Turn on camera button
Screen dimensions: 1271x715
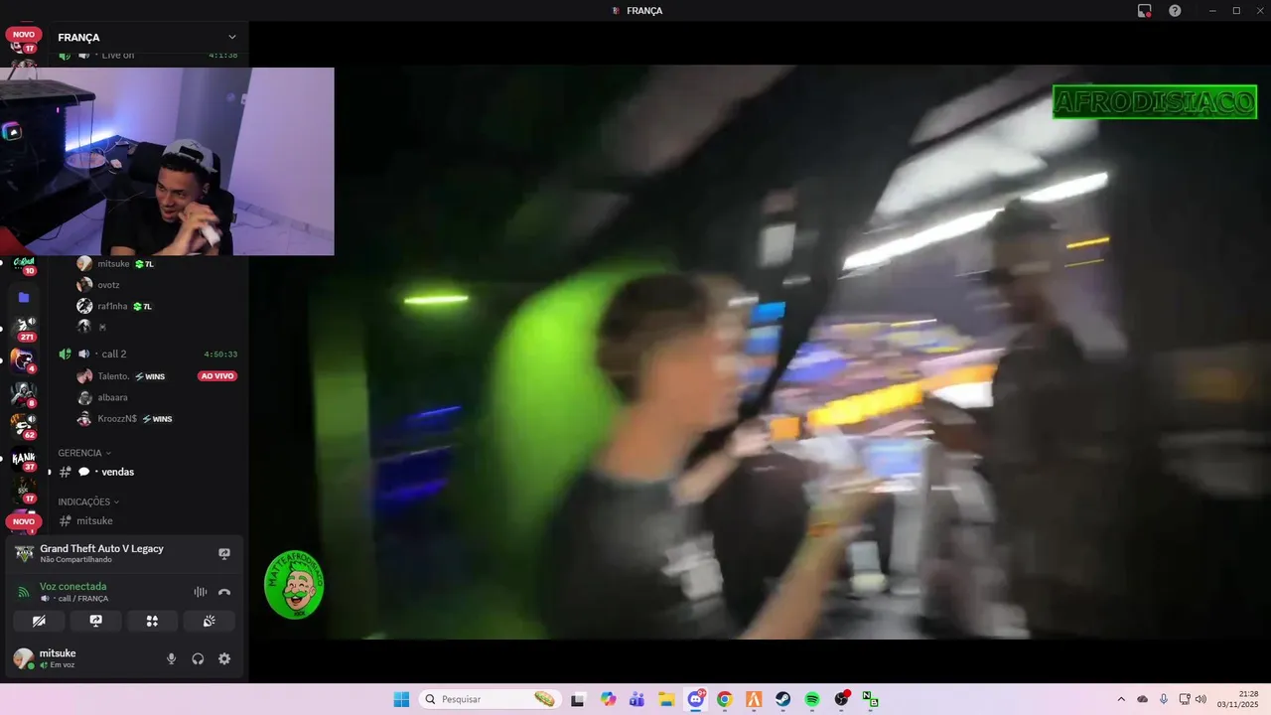[x=39, y=621]
